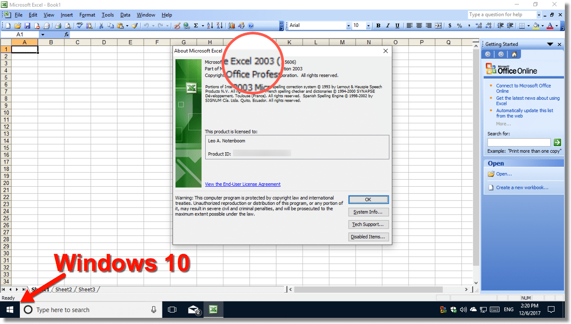Click the Merge and Center icon
The image size is (571, 324).
click(x=439, y=26)
